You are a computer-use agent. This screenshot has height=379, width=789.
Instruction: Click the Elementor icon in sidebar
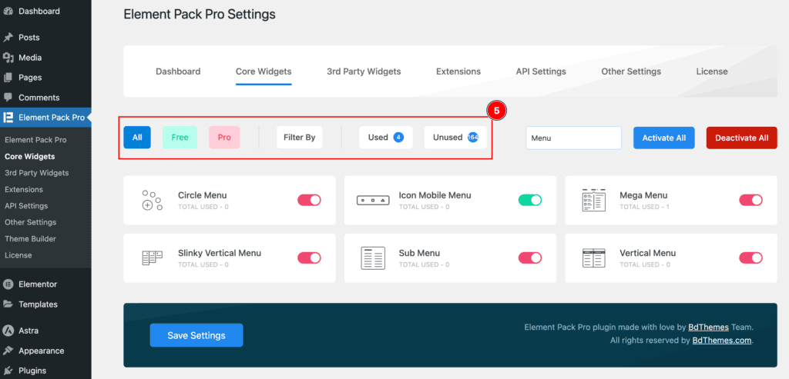pyautogui.click(x=8, y=284)
